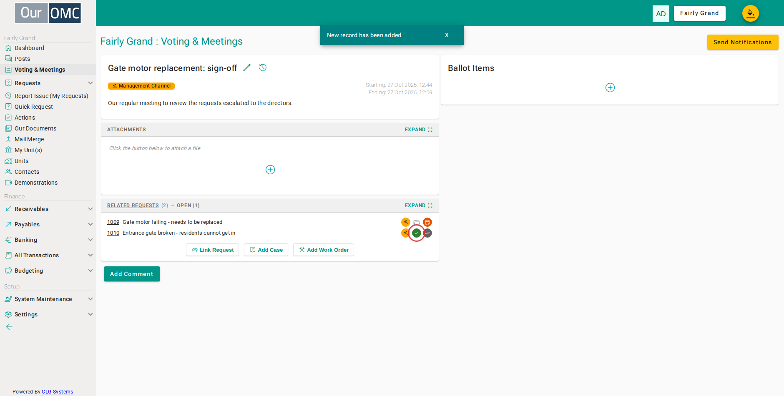Open request link 1009
The image size is (784, 396).
pyautogui.click(x=113, y=222)
